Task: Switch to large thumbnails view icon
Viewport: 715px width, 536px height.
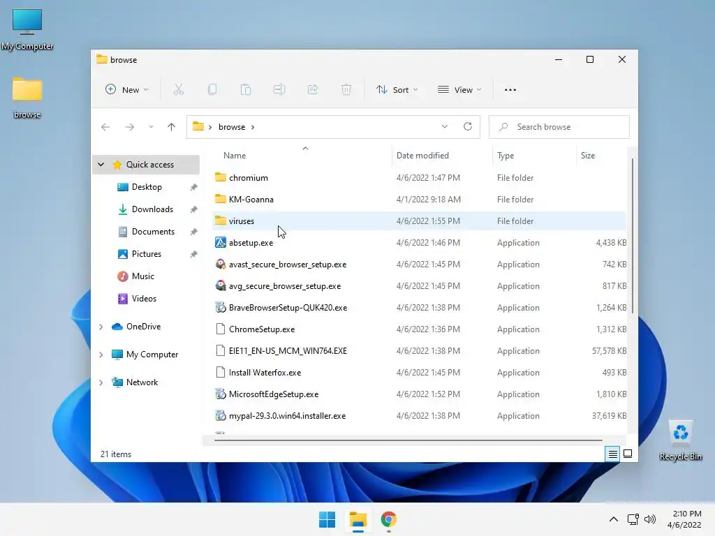Action: coord(628,454)
